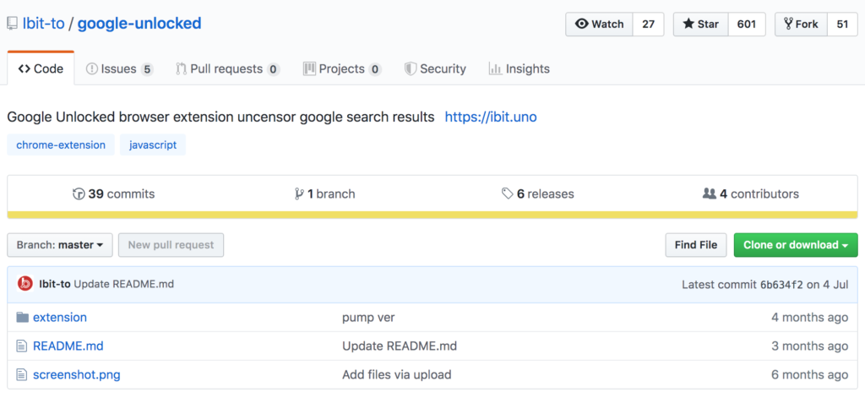Click the yellow language color bar
Screen dimensions: 865x398
pos(432,215)
